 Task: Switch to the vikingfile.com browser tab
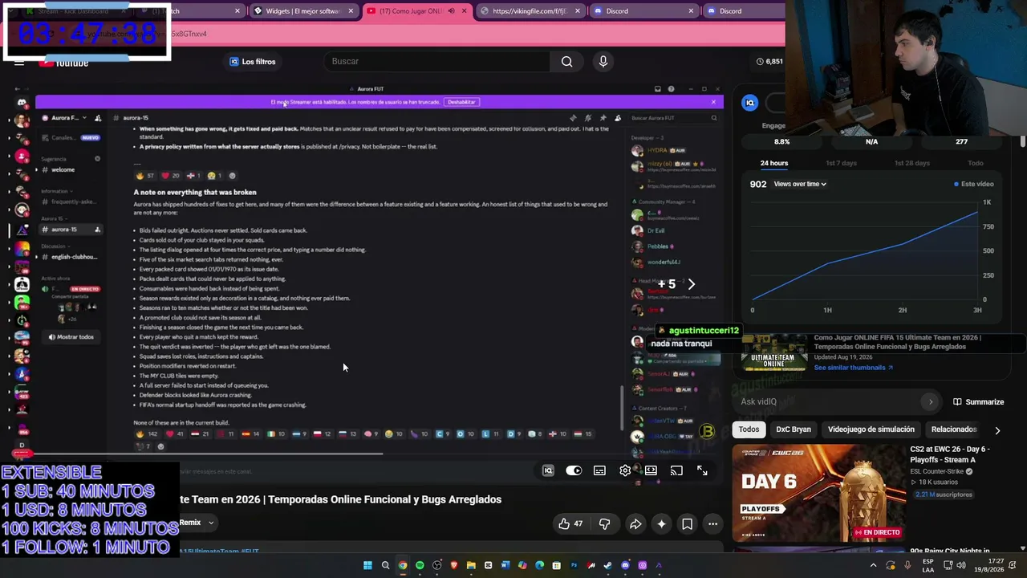coord(531,11)
